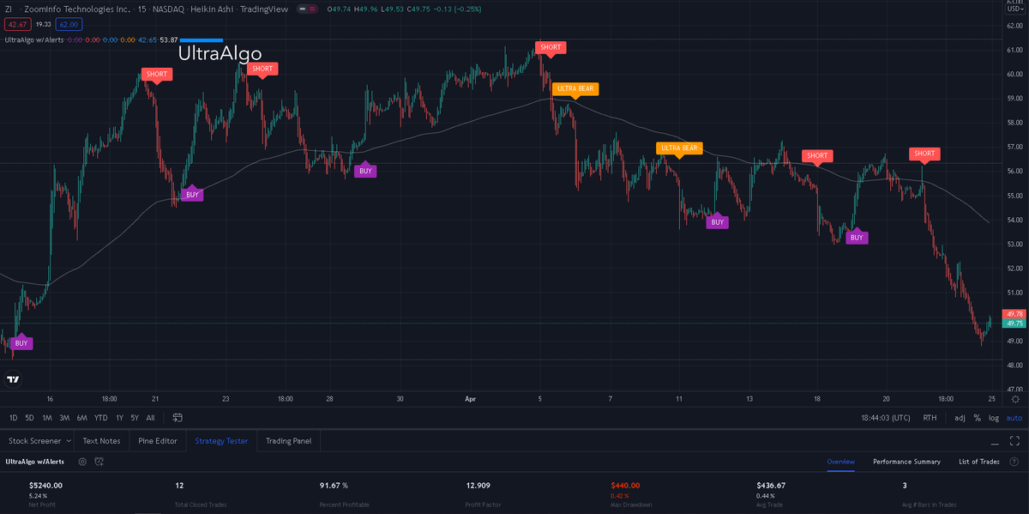Set chart range to 5Y
The height and width of the screenshot is (514, 1029).
click(x=135, y=418)
